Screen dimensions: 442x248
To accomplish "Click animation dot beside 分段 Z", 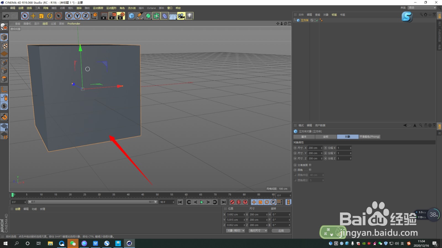I will 325,158.
